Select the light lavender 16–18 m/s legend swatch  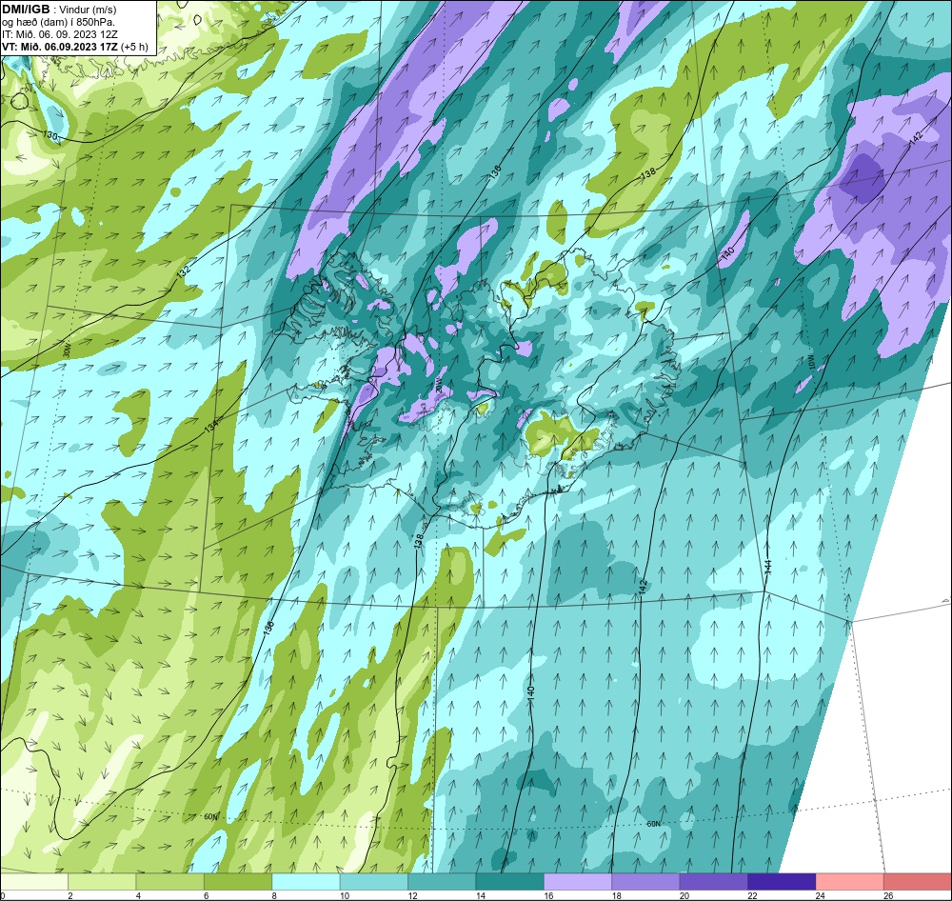pos(578,881)
